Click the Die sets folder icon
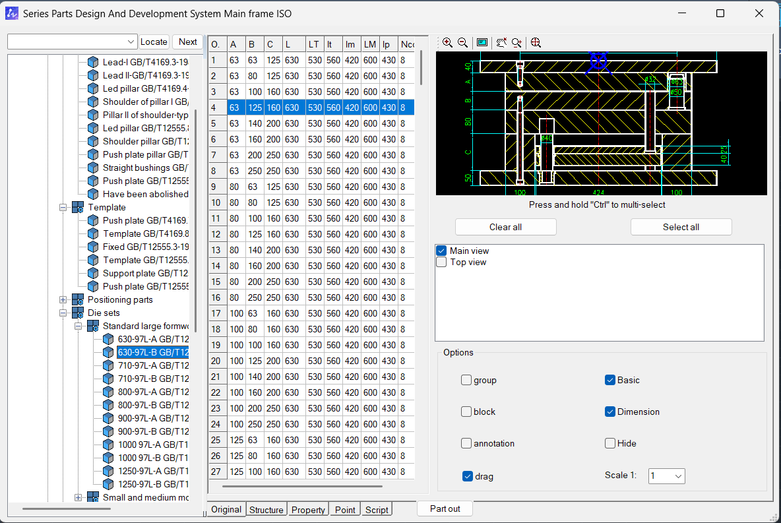The height and width of the screenshot is (523, 781). pyautogui.click(x=78, y=313)
